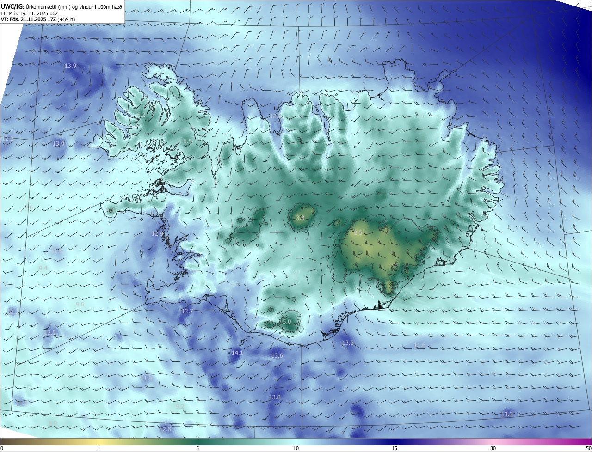Click the 13.3 value label
Screen dimensions: 592x452
(507, 414)
